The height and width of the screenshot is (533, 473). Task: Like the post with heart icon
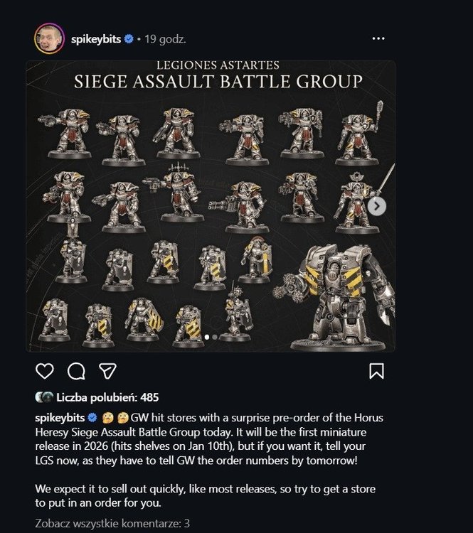click(x=45, y=371)
